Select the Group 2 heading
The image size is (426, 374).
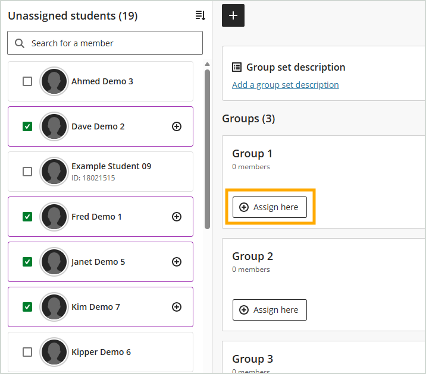[x=252, y=256]
